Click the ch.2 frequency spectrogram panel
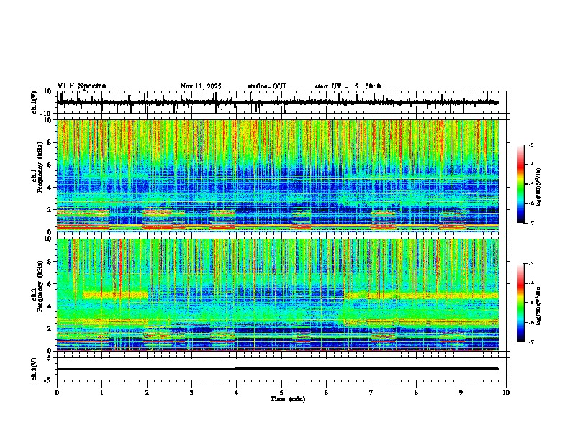570x440 pixels. click(283, 295)
